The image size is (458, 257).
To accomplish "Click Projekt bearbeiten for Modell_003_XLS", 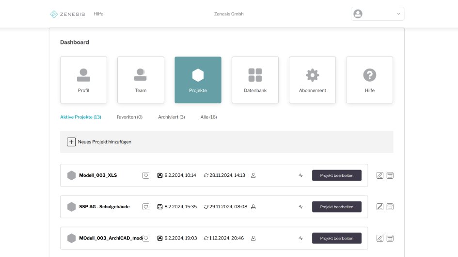I will (336, 175).
